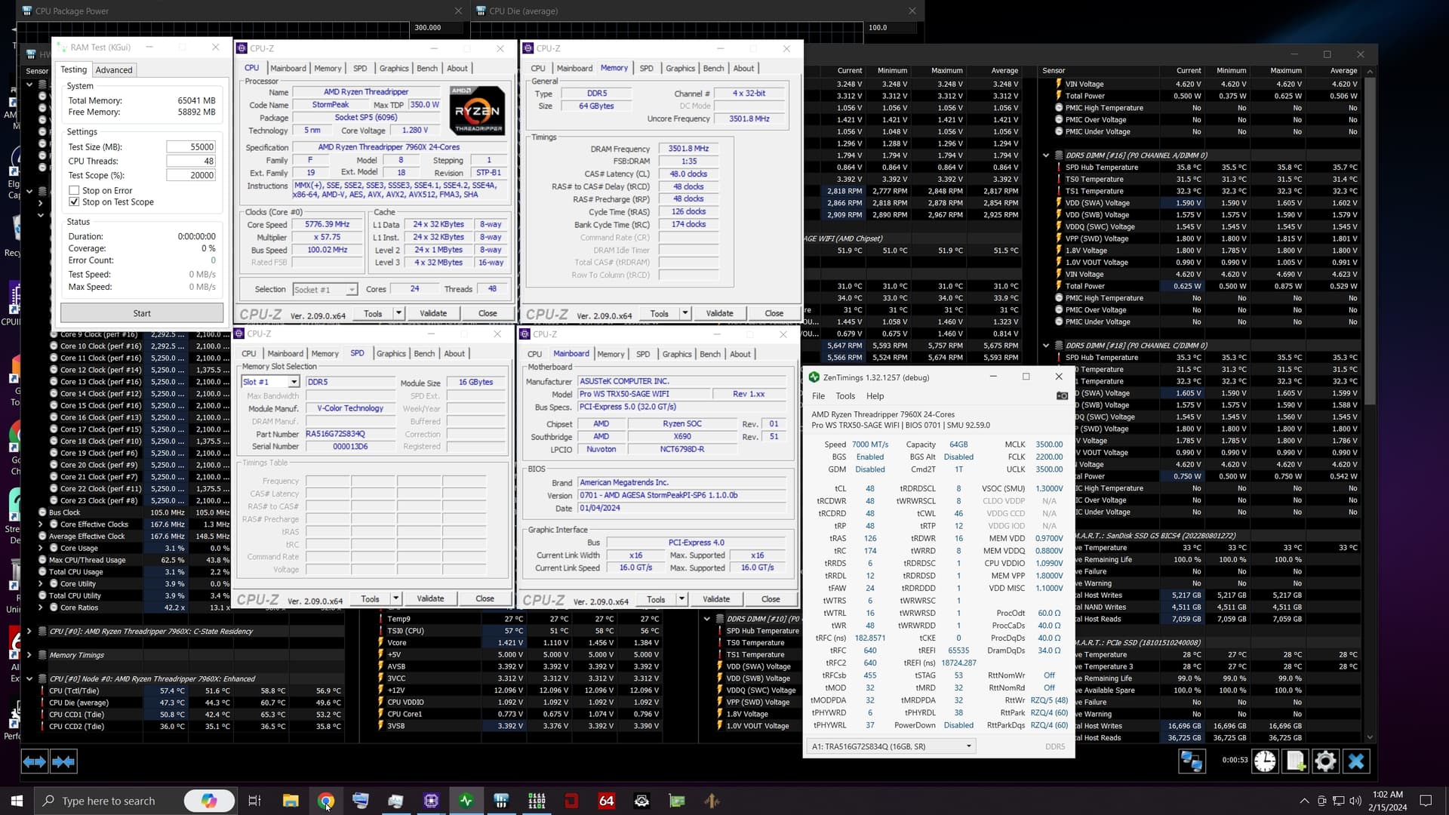Collapse DDR5 DIMM [#16] sensor group
The image size is (1449, 815).
pyautogui.click(x=1046, y=155)
